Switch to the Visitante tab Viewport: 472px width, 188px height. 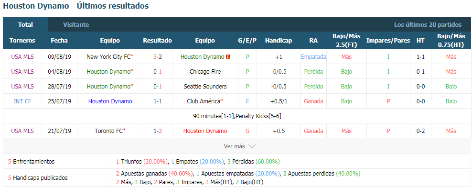pos(76,25)
